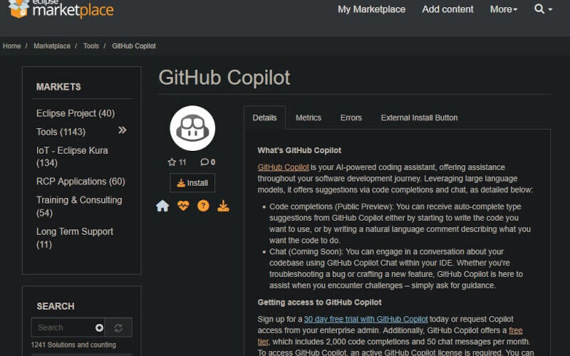Follow the GitHub Copilot orange link

283,167
